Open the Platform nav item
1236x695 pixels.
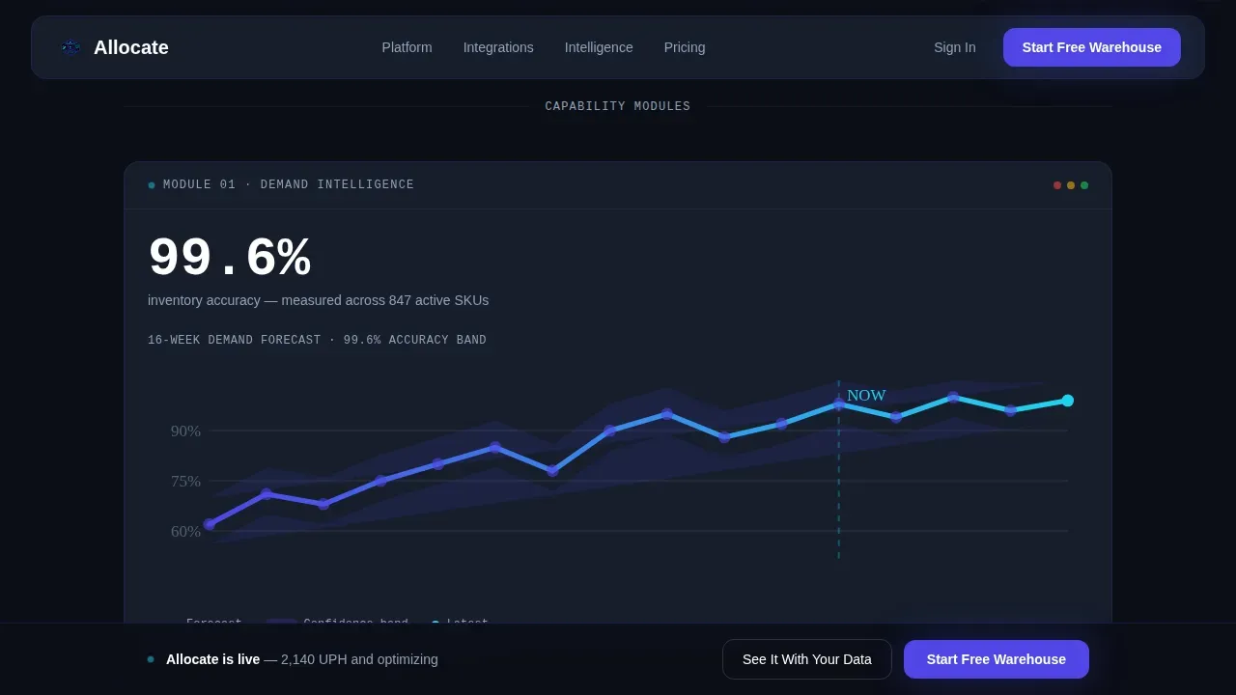[407, 47]
